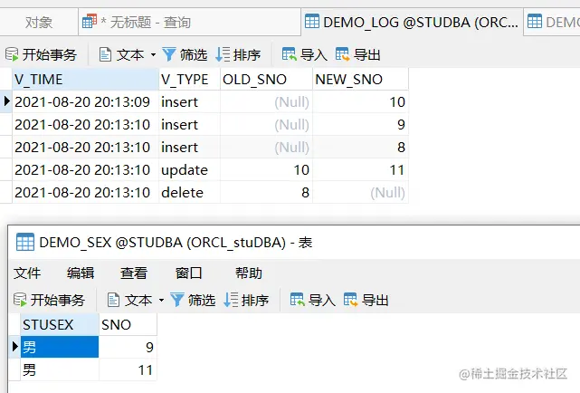Click 开始事务 label in DEMO_LOG toolbar
The width and height of the screenshot is (580, 393).
[x=50, y=54]
